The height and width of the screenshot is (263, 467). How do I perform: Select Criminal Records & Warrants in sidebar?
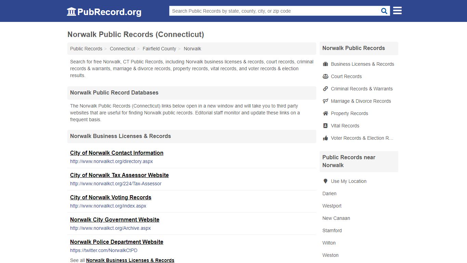click(362, 89)
